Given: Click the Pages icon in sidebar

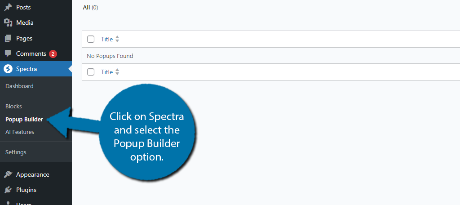Looking at the screenshot, I should pos(8,38).
